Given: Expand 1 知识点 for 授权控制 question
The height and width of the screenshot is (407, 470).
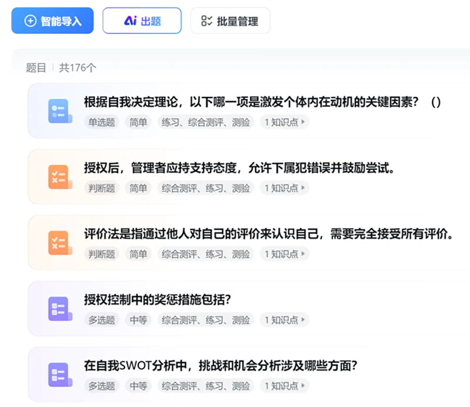Looking at the screenshot, I should (285, 320).
